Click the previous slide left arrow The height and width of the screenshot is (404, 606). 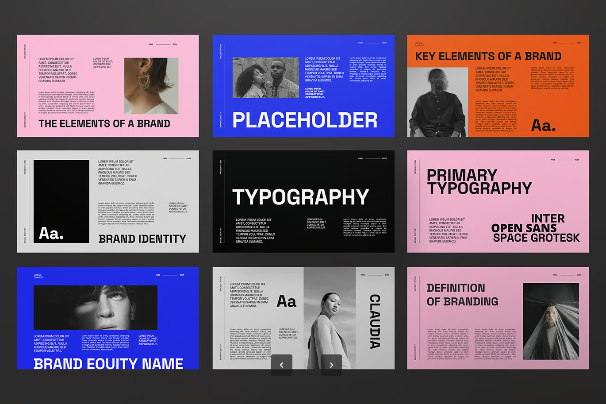tap(282, 365)
